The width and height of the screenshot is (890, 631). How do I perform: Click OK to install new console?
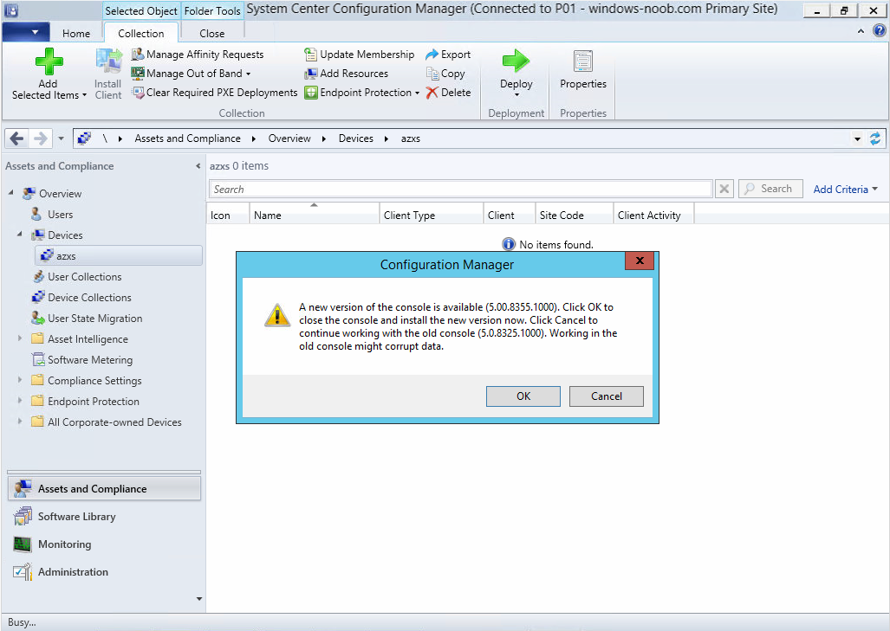(x=523, y=396)
